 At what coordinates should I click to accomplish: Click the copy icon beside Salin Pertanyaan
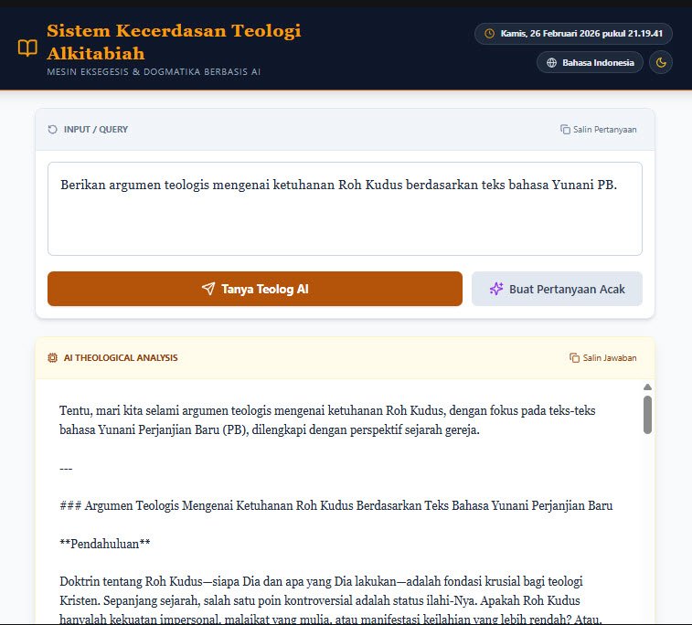pos(565,129)
